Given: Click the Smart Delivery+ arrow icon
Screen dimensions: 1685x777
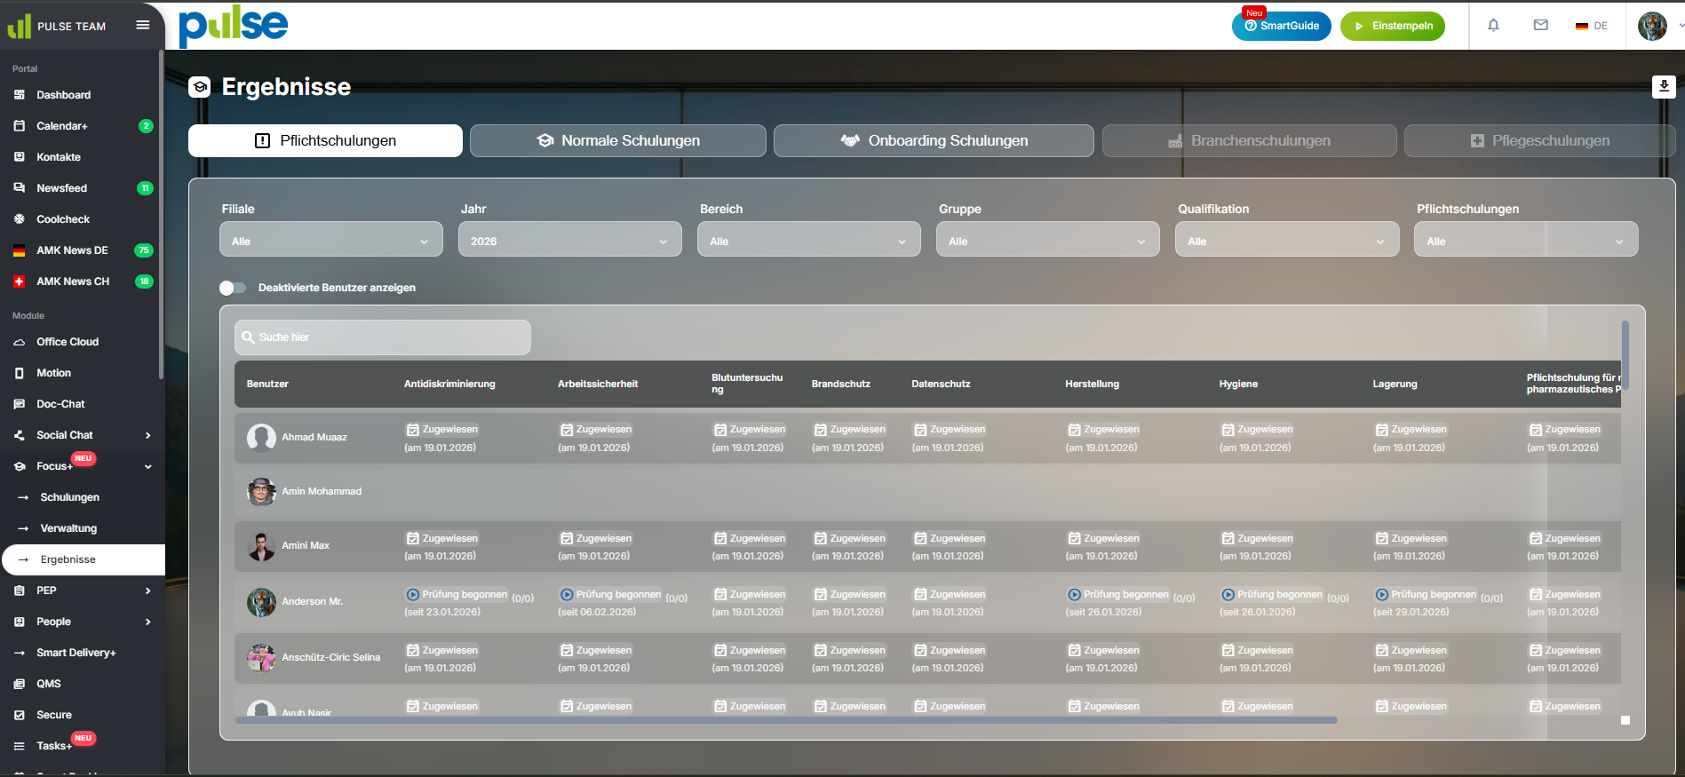Looking at the screenshot, I should point(20,653).
